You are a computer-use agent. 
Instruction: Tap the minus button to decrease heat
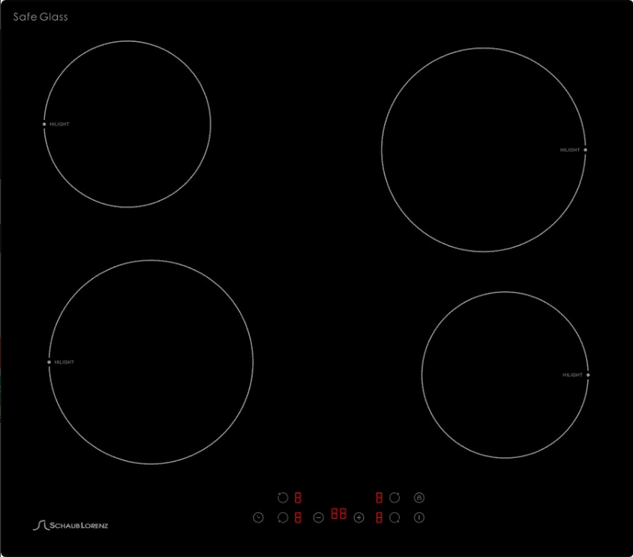pos(318,517)
